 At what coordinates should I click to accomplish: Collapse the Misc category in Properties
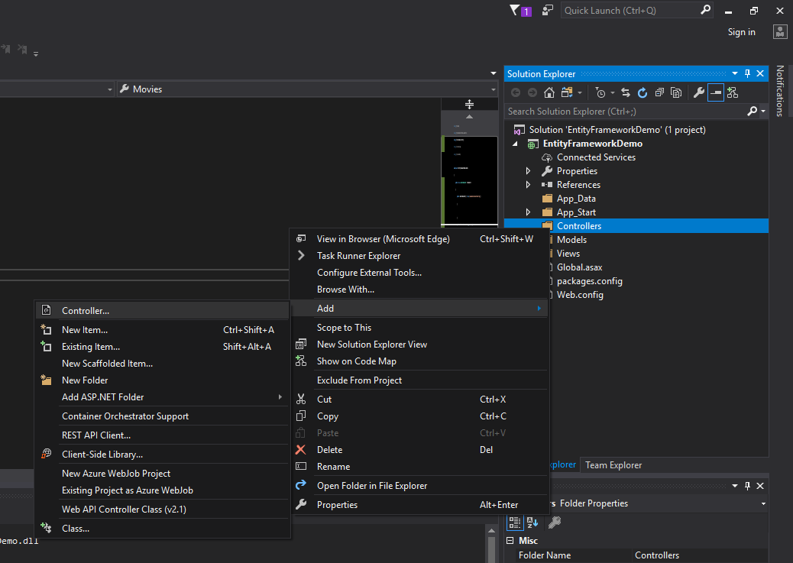[x=510, y=540]
